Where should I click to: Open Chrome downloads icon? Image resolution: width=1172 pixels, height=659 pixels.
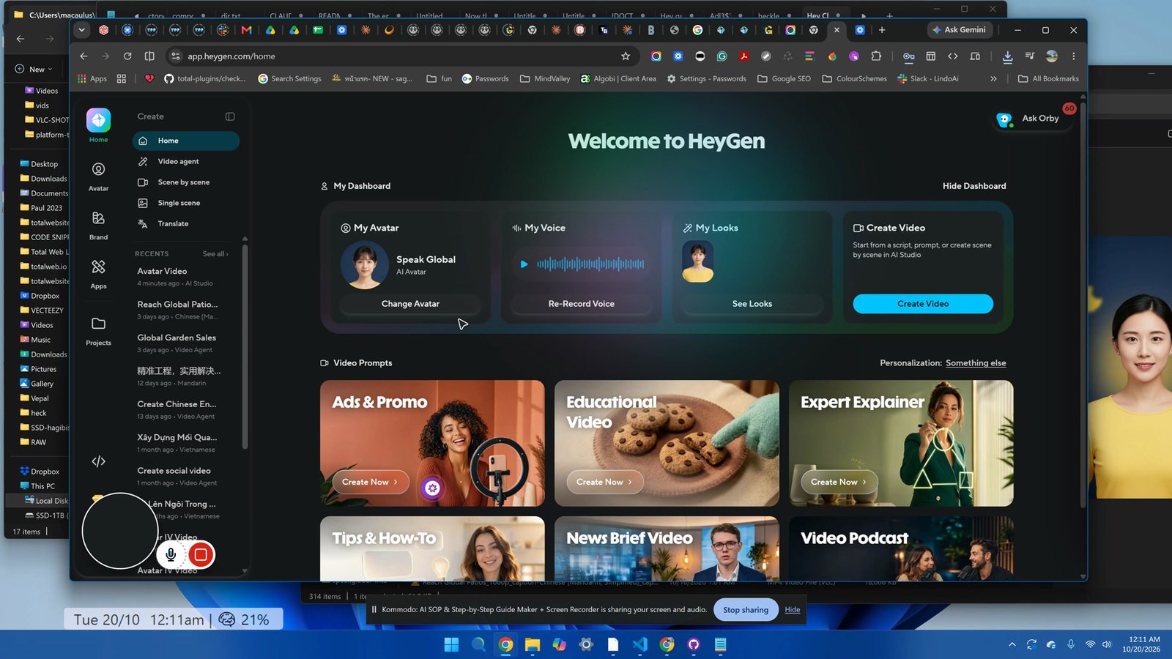(1007, 56)
